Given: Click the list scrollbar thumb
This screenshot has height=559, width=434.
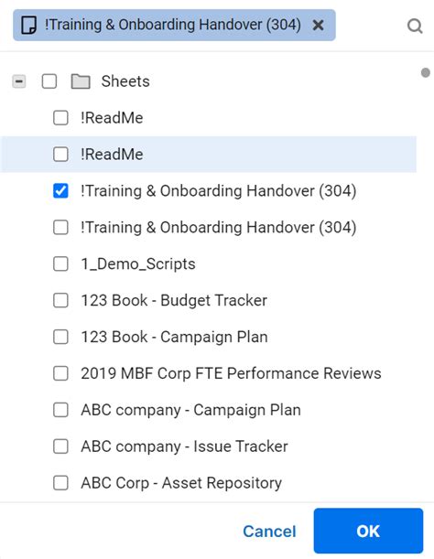Looking at the screenshot, I should click(426, 72).
